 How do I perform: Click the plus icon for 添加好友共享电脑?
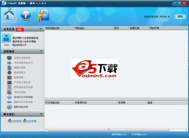point(9,97)
